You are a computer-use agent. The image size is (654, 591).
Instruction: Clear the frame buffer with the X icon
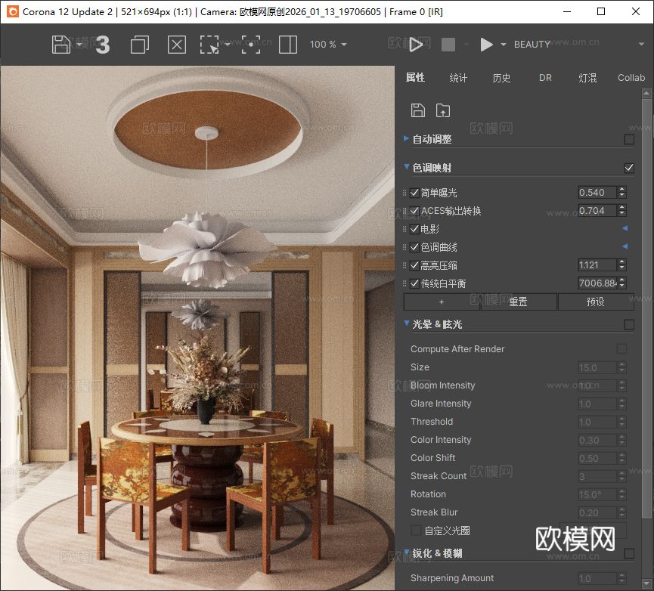click(176, 45)
